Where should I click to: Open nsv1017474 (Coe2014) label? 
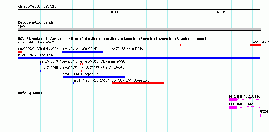36,55
